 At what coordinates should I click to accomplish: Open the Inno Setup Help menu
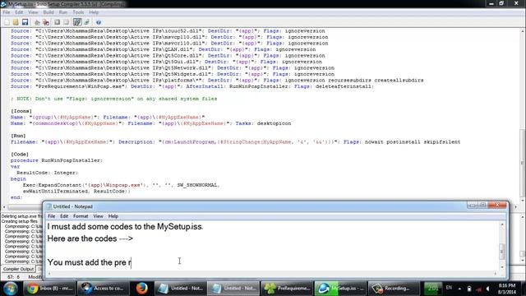click(94, 12)
